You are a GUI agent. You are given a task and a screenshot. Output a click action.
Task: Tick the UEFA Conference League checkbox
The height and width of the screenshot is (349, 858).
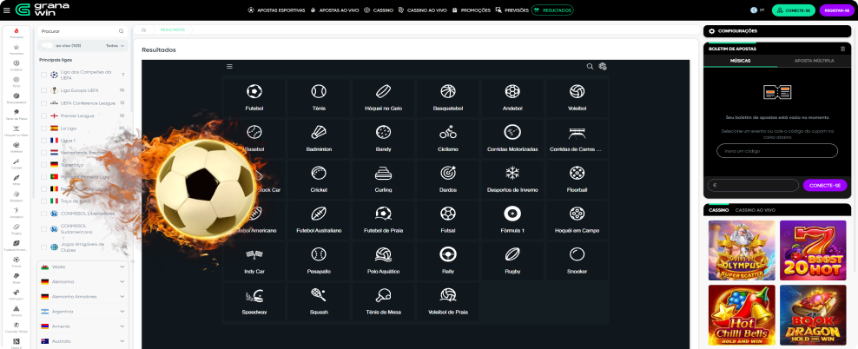(x=44, y=102)
